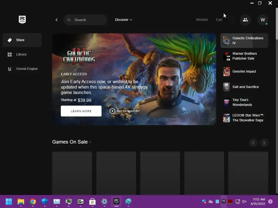Click the Games On Sale heading
This screenshot has width=278, height=208.
[70, 142]
